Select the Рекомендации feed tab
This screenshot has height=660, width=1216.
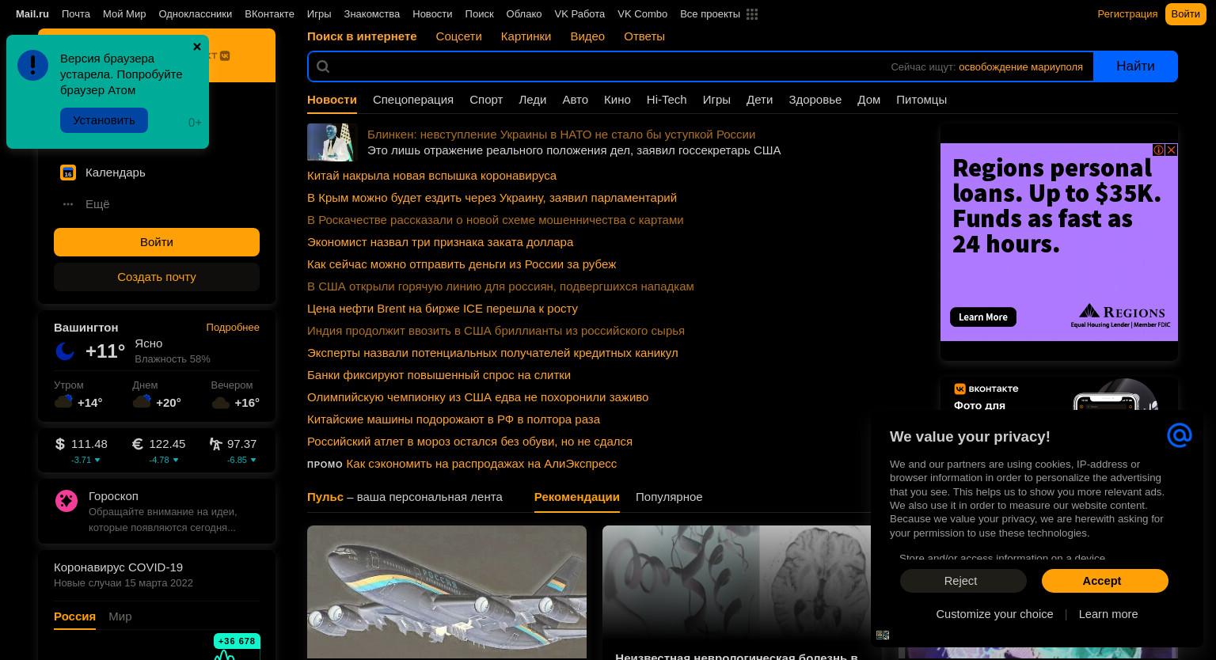[x=576, y=497]
